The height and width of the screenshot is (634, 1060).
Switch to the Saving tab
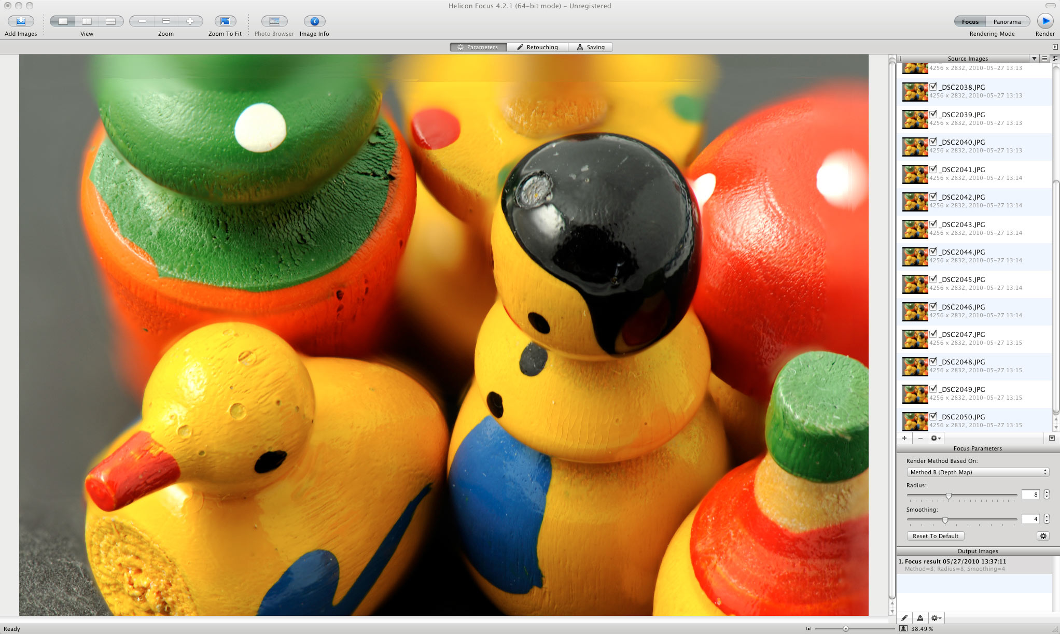coord(591,47)
